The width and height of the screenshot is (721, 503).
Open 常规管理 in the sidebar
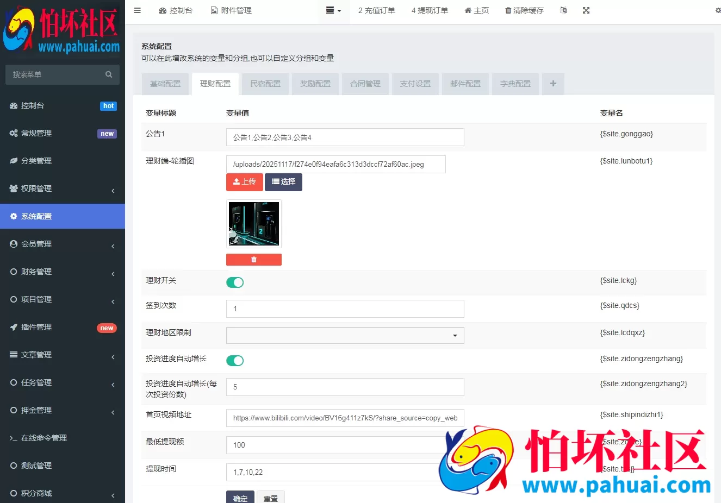pyautogui.click(x=63, y=133)
